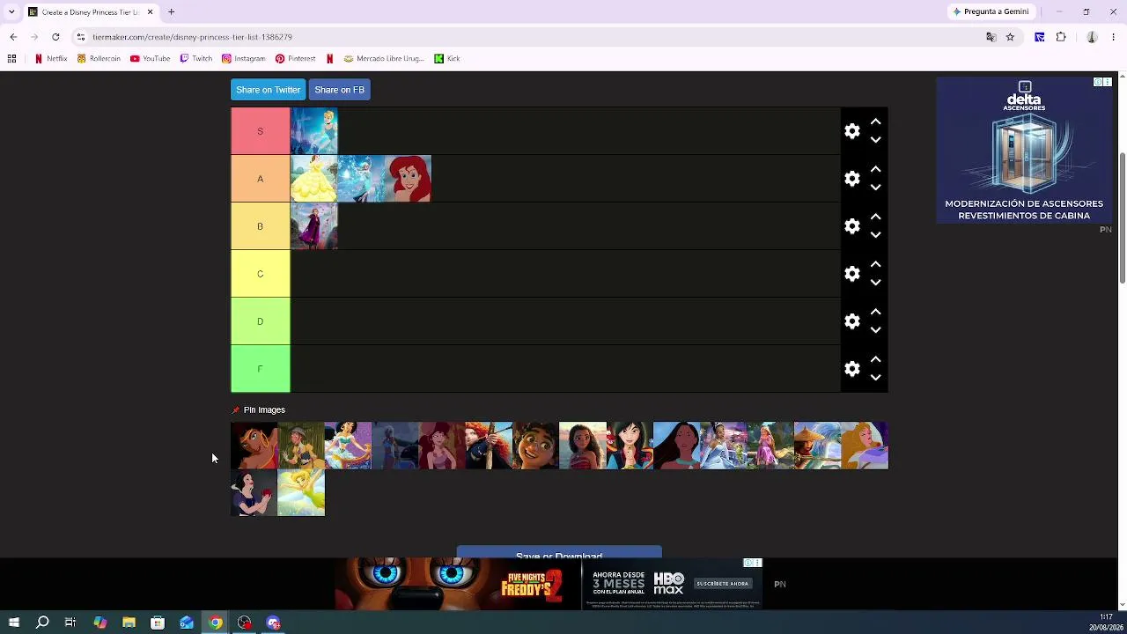The height and width of the screenshot is (634, 1127).
Task: Select the orange A tier label
Action: coord(260,179)
